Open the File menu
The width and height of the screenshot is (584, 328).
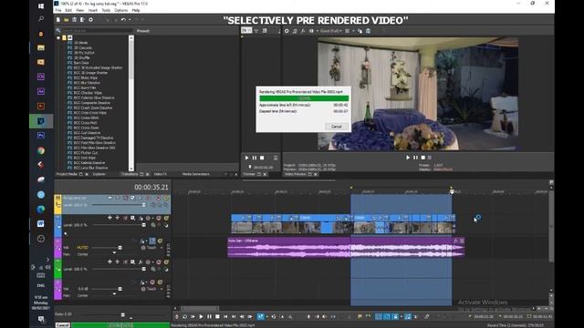(x=58, y=10)
